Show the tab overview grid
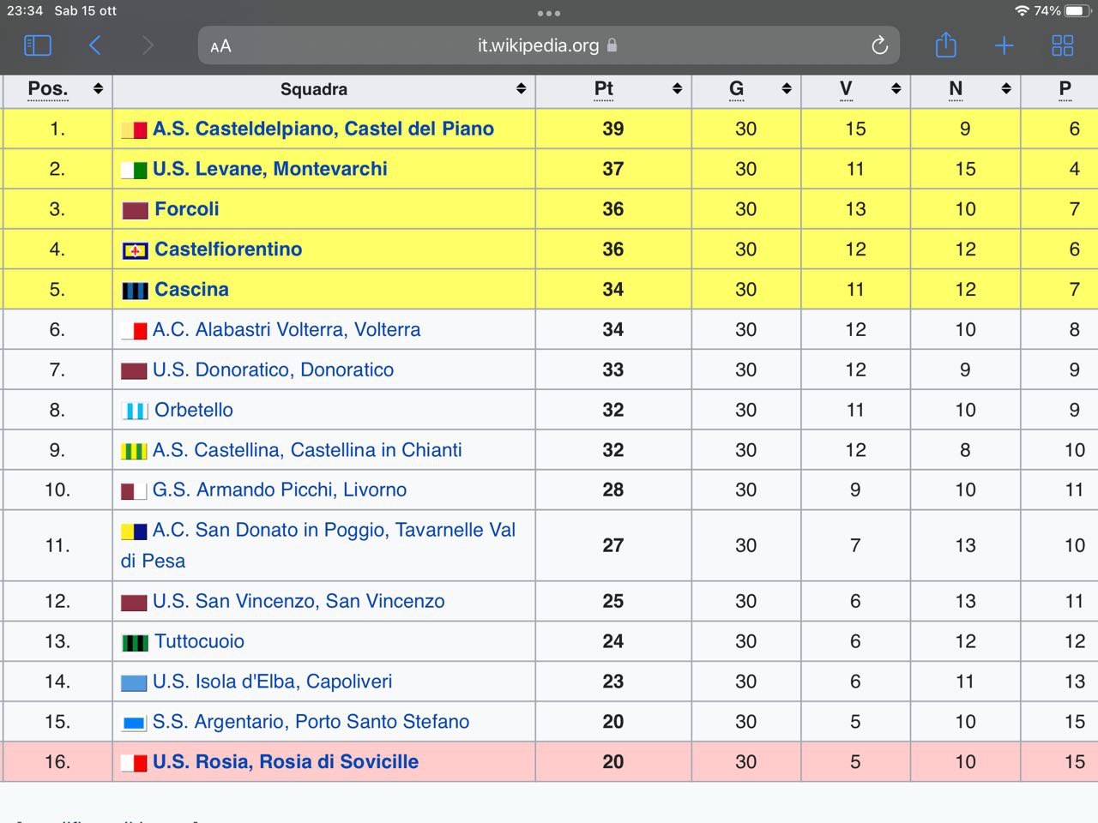Viewport: 1098px width, 823px height. click(x=1062, y=45)
